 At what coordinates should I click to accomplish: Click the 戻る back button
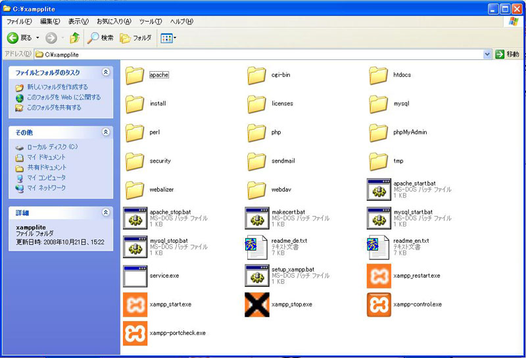pyautogui.click(x=20, y=38)
